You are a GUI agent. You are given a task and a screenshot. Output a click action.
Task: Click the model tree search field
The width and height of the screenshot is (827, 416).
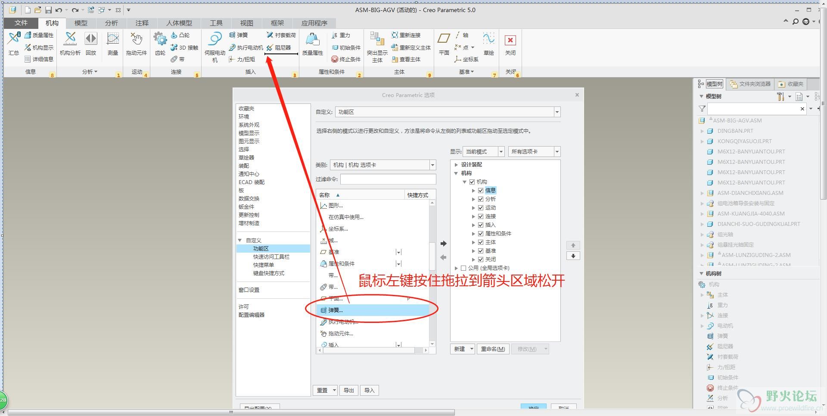(756, 109)
